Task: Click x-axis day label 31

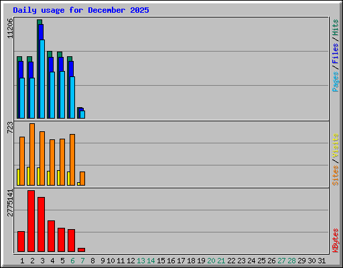Action: (322, 261)
